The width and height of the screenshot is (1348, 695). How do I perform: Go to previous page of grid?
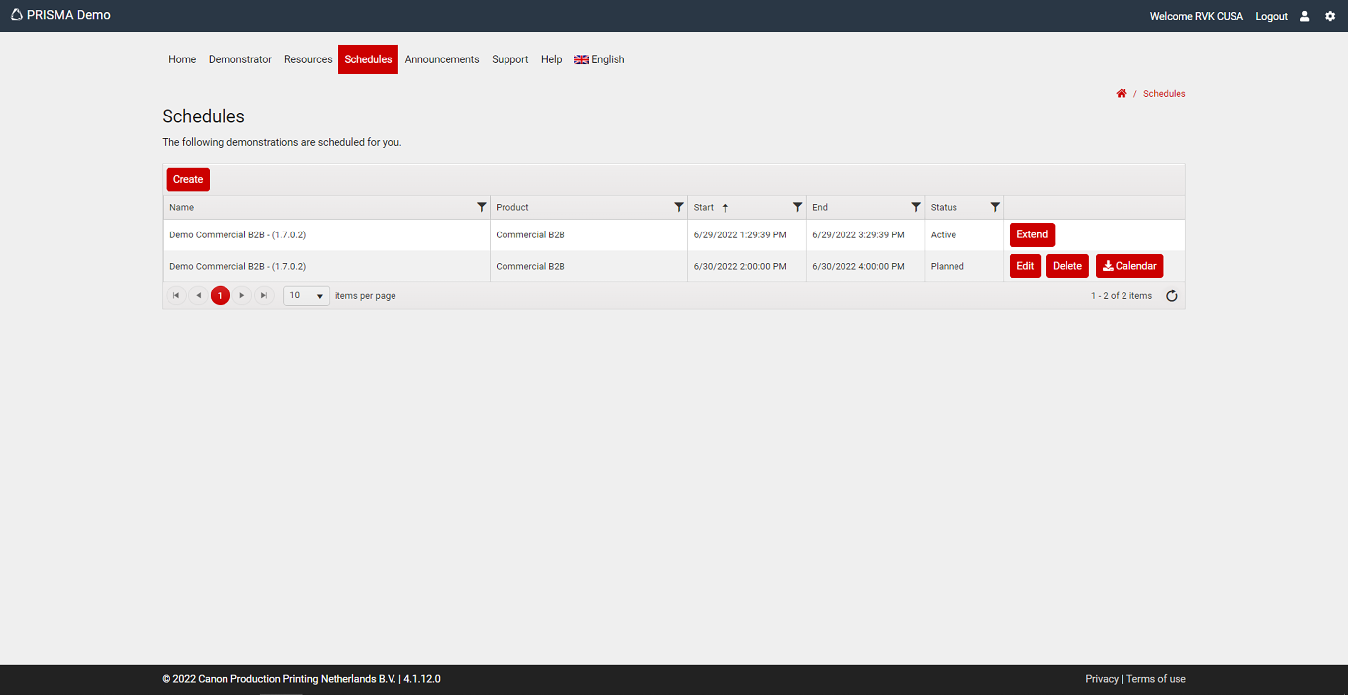(x=198, y=295)
